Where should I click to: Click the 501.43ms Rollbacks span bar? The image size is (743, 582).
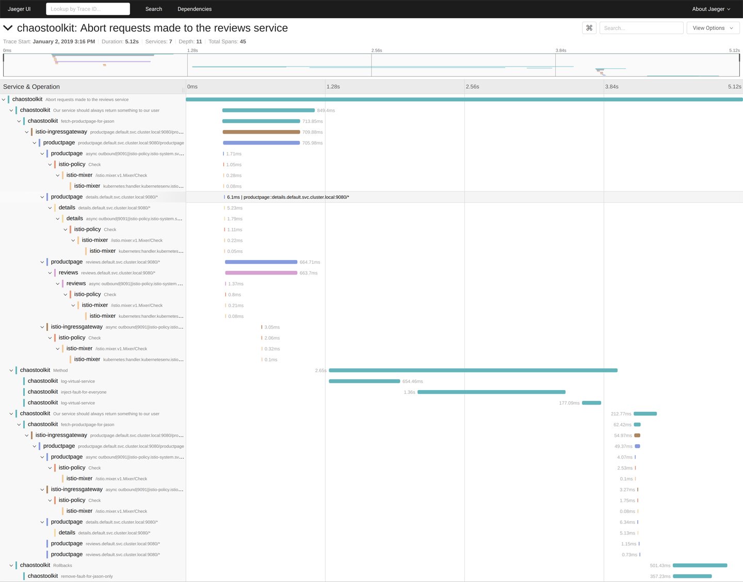[x=700, y=565]
